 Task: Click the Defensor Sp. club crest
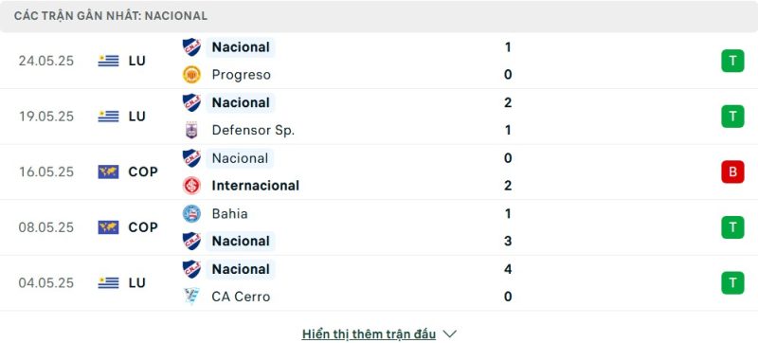coord(191,130)
